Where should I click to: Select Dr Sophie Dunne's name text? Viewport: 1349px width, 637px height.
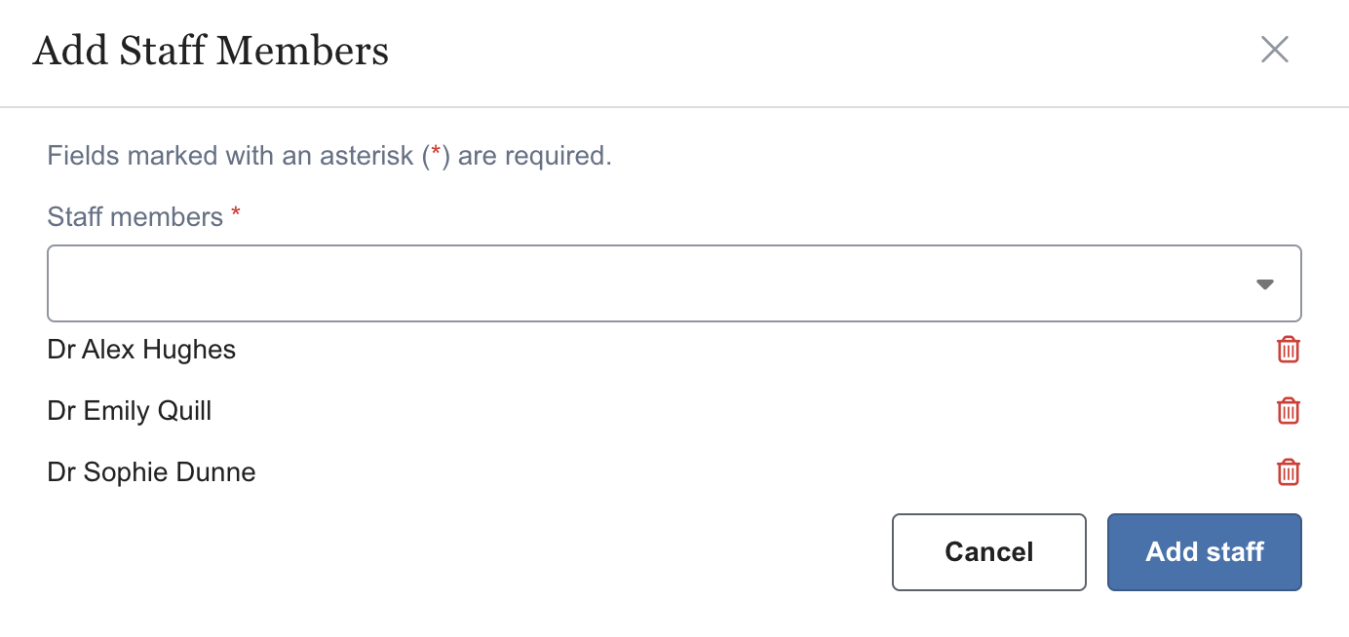(x=151, y=472)
